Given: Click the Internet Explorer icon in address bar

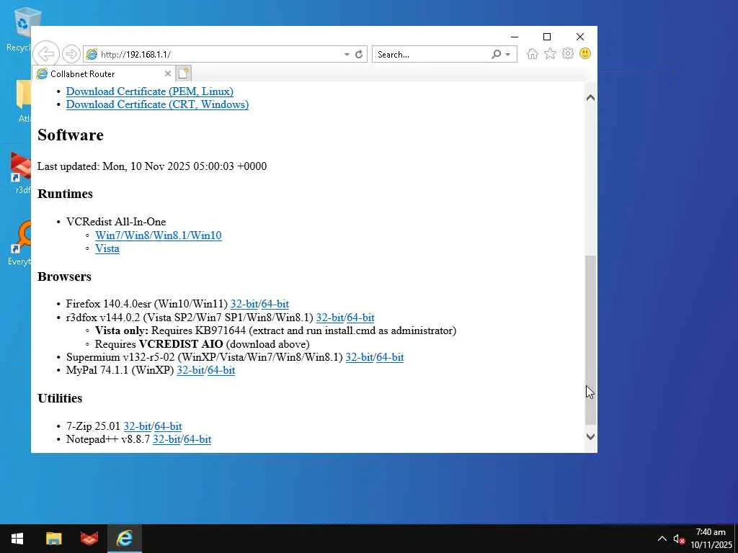Looking at the screenshot, I should click(x=92, y=54).
